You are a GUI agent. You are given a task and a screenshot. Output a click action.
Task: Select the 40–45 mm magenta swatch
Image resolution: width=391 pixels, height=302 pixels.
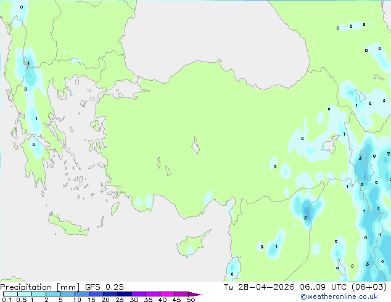(167, 294)
